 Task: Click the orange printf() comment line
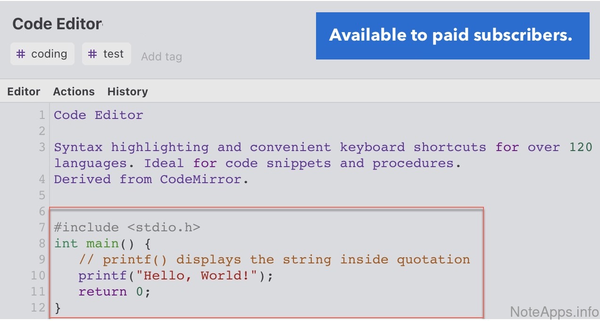click(x=274, y=260)
